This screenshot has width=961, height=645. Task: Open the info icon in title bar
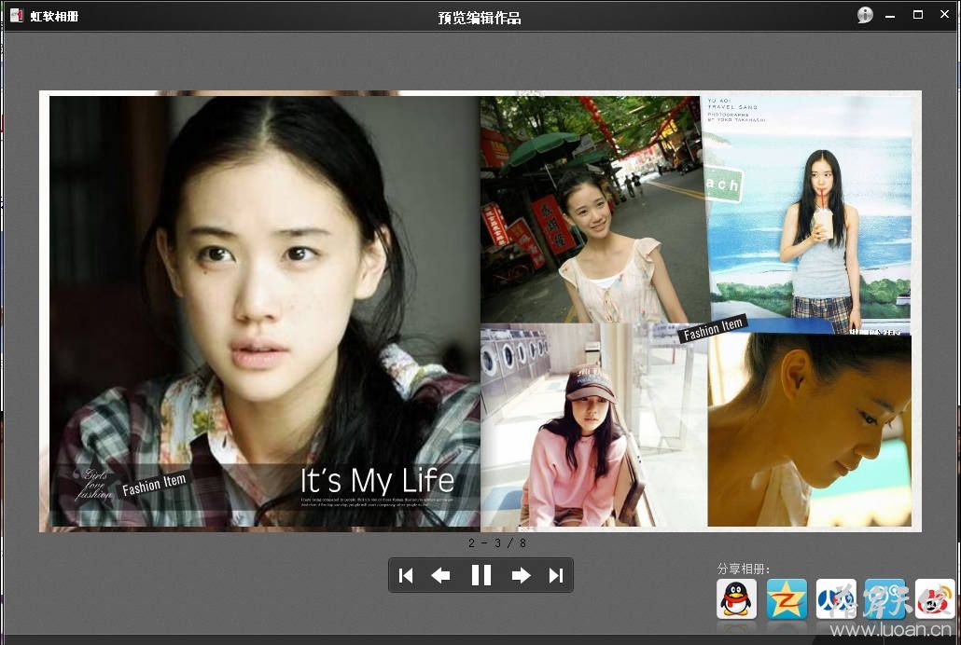pos(865,15)
